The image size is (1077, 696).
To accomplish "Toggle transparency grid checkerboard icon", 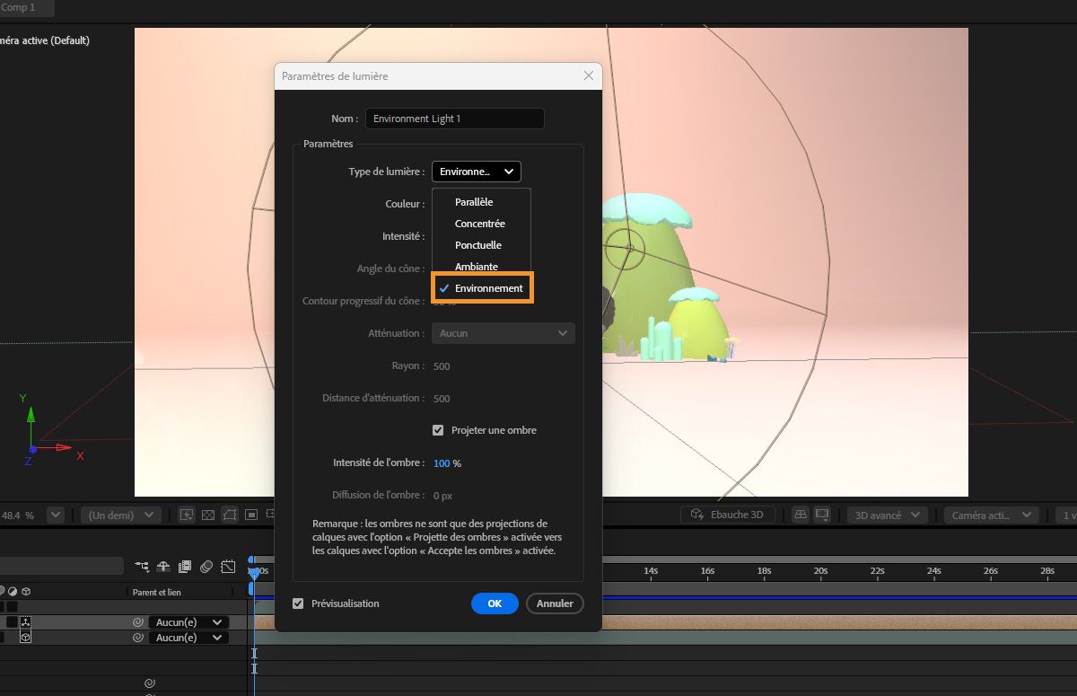I will click(x=208, y=515).
